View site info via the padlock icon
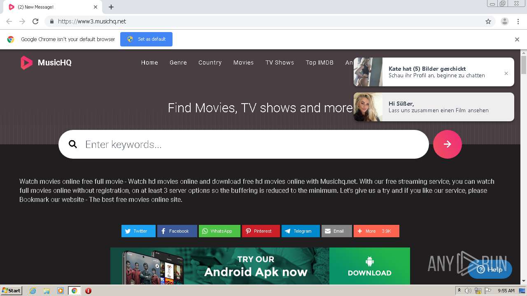Image resolution: width=527 pixels, height=296 pixels. pyautogui.click(x=51, y=21)
